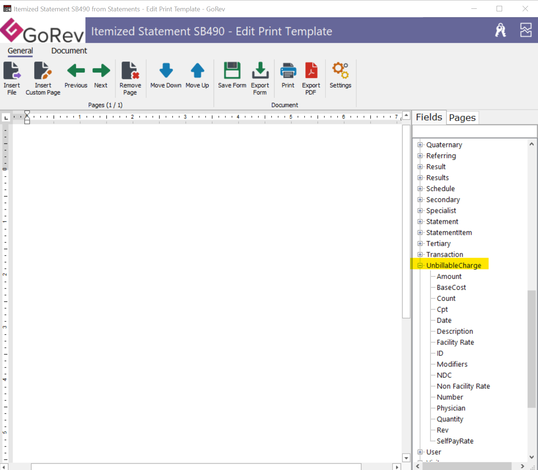The height and width of the screenshot is (470, 538).
Task: Expand the Result tree node
Action: point(420,167)
